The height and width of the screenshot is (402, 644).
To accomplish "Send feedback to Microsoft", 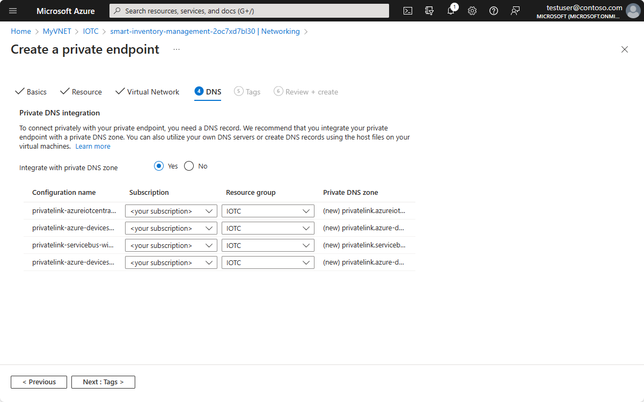I will click(x=515, y=10).
